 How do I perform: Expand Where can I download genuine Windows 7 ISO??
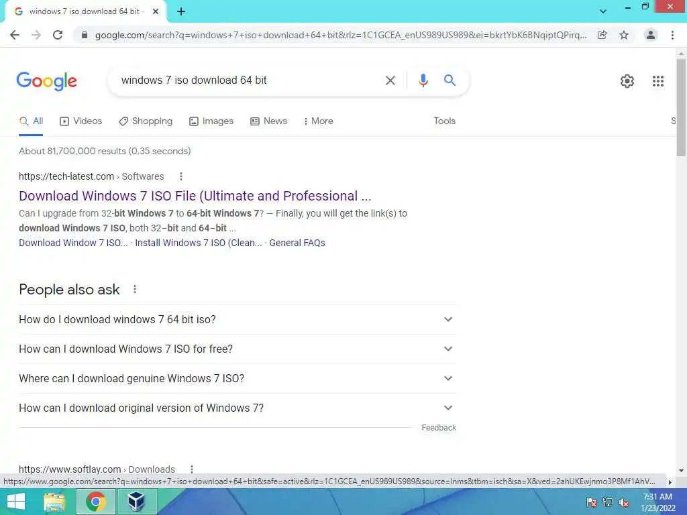(237, 378)
